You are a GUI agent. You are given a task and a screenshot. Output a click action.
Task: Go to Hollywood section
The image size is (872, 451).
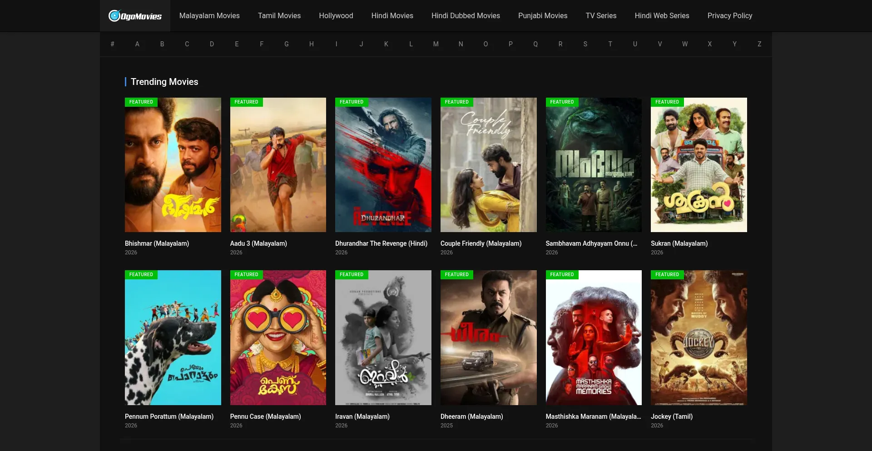(336, 15)
